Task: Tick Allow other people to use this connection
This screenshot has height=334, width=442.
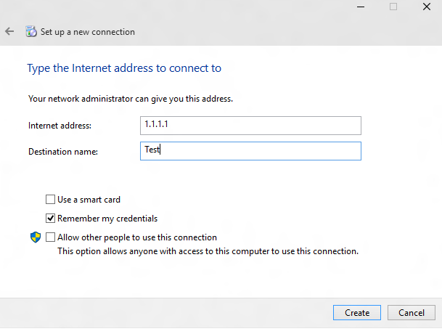Action: pyautogui.click(x=50, y=237)
